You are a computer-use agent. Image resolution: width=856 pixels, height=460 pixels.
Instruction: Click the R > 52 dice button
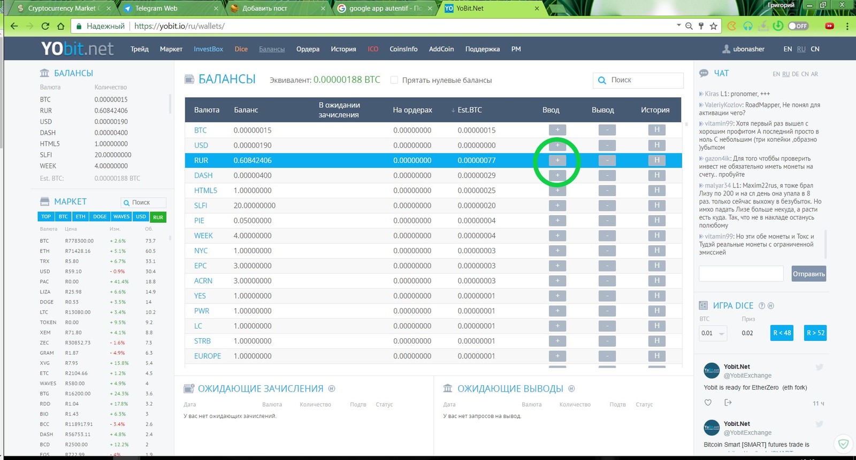tap(815, 332)
